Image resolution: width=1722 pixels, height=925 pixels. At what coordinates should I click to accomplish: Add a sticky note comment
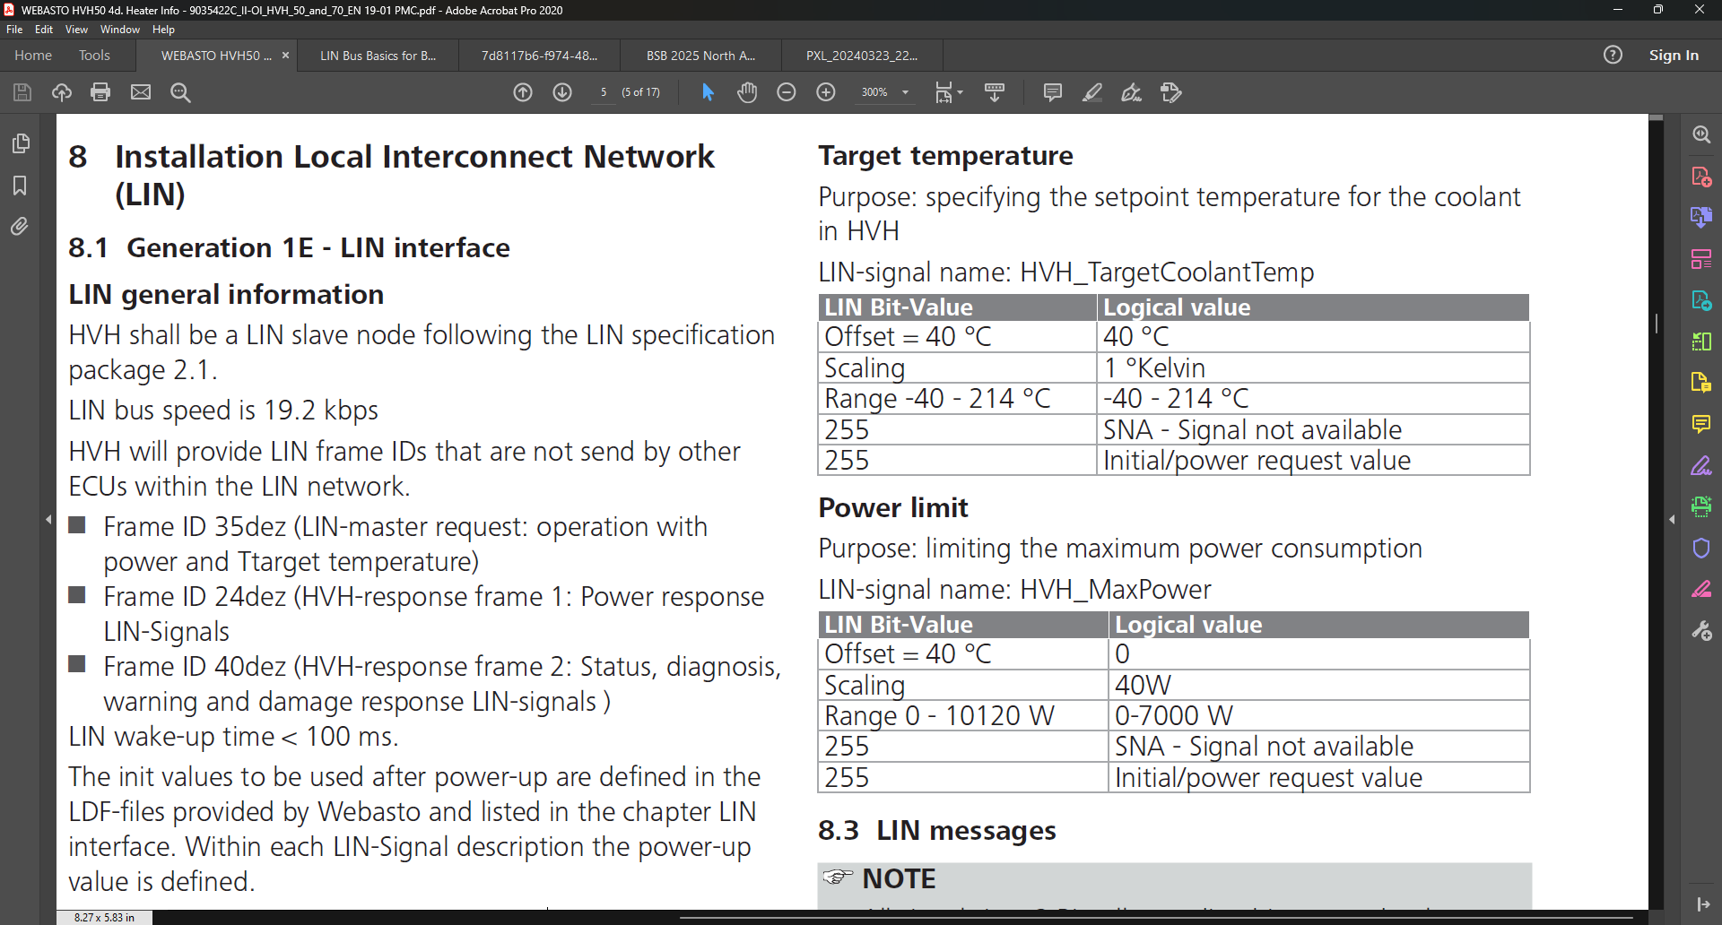point(1053,92)
